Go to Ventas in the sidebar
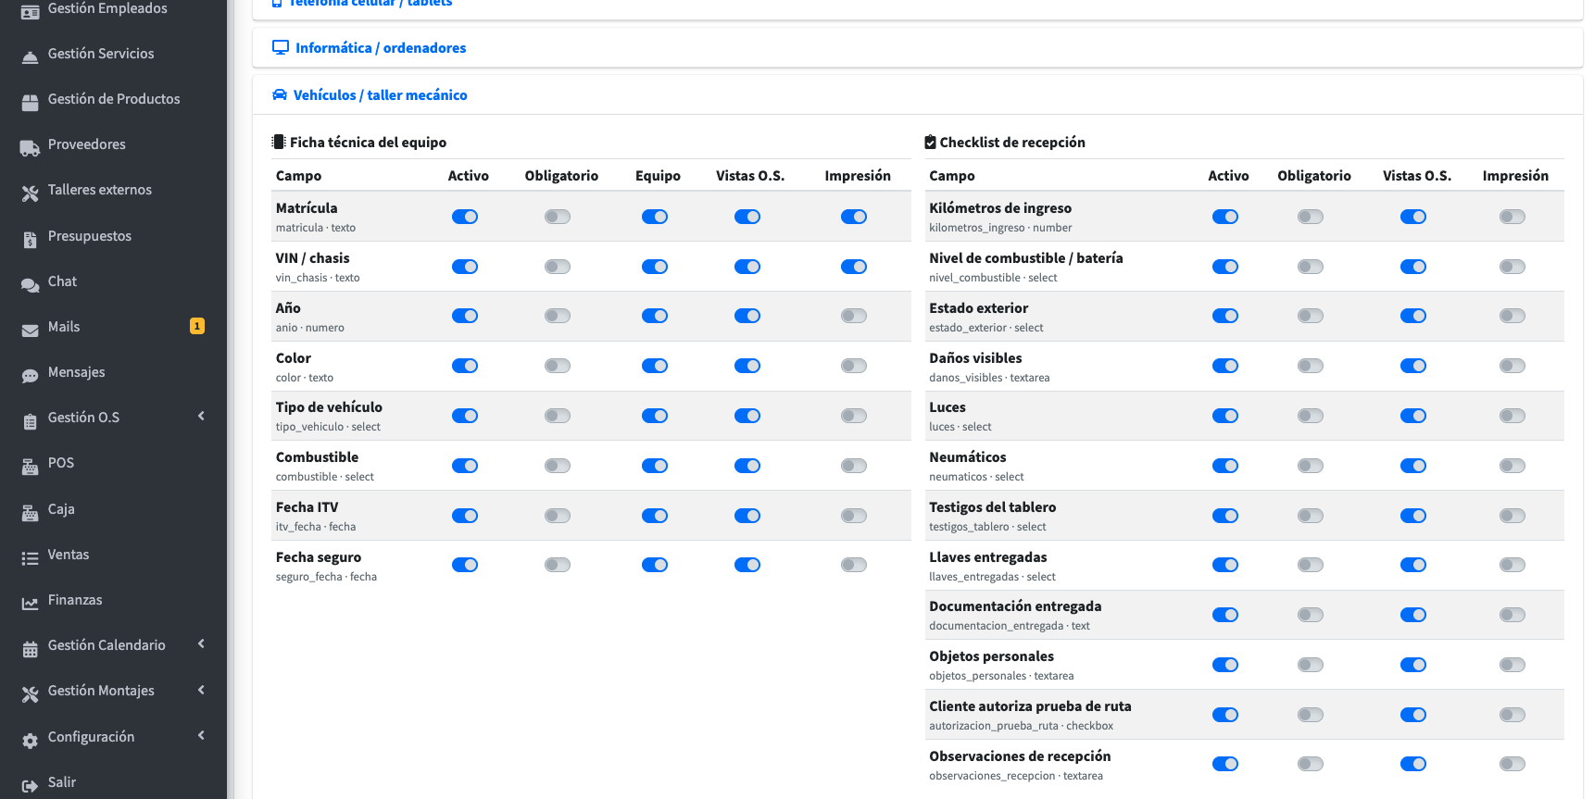Screen dimensions: 1594x799 coord(69,555)
